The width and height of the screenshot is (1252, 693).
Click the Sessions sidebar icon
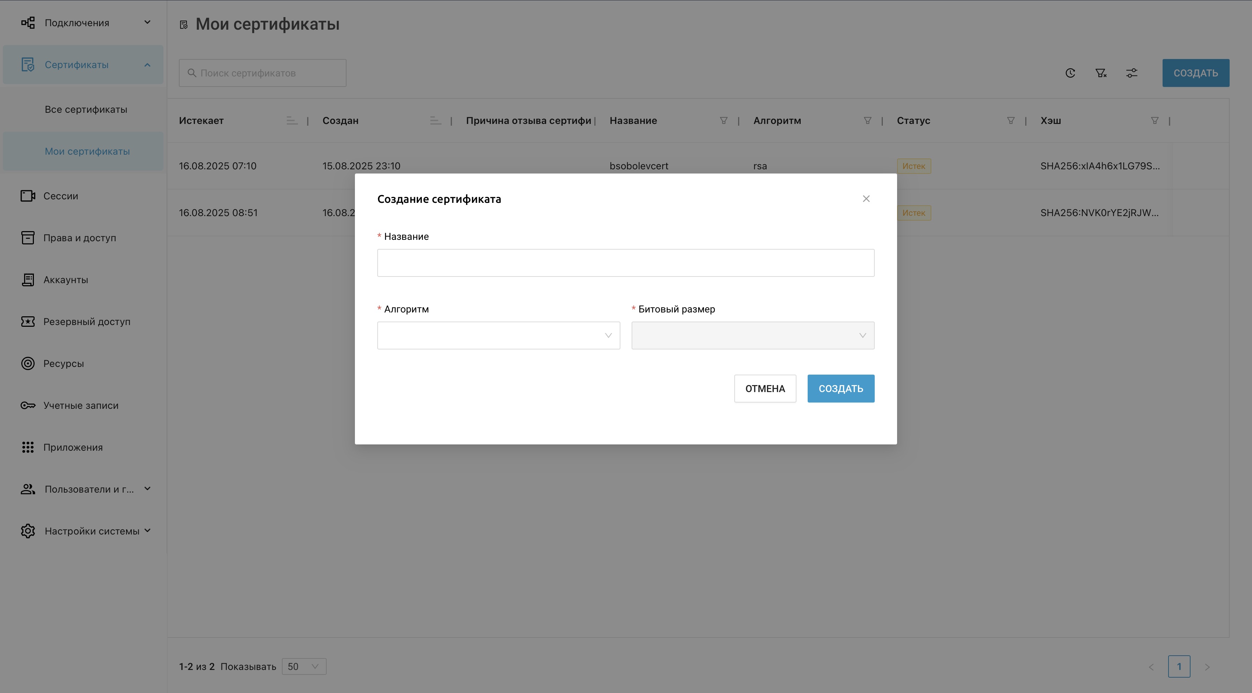point(28,196)
